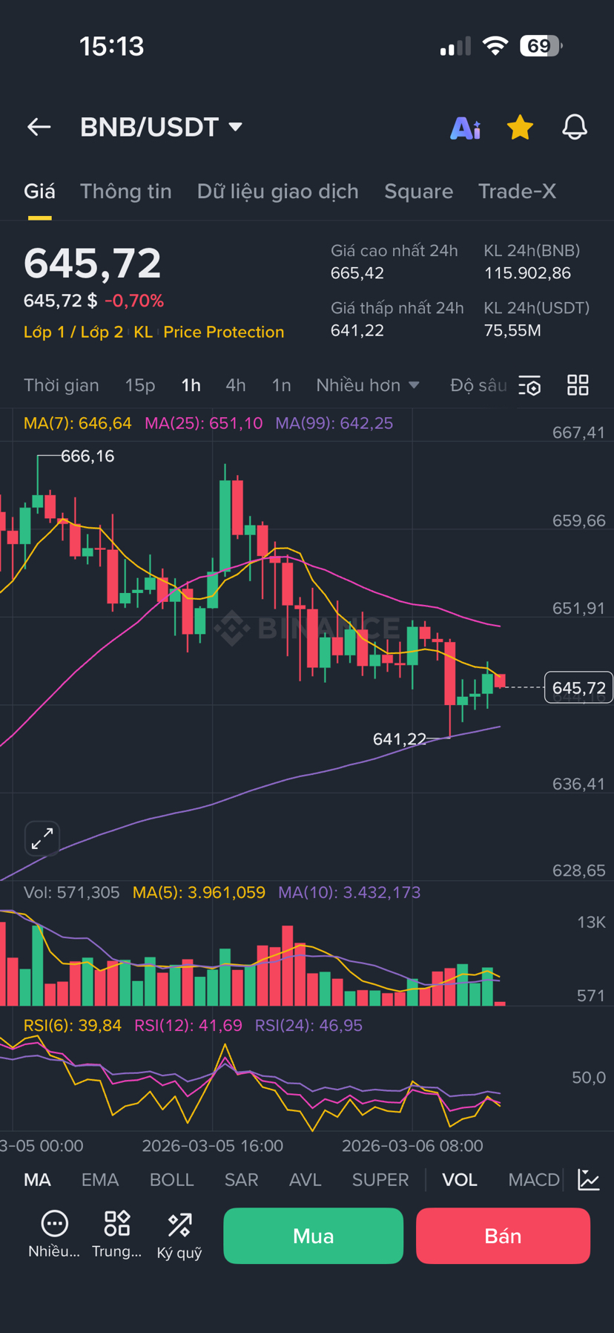Enable the SUPER indicator
This screenshot has height=1333, width=614.
(380, 1180)
